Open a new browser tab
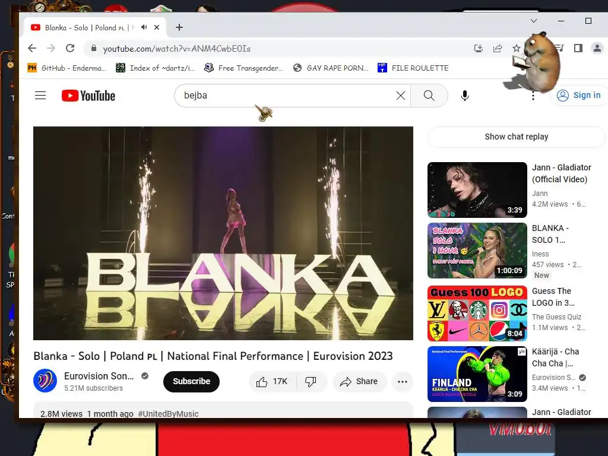Image resolution: width=608 pixels, height=456 pixels. click(x=179, y=27)
